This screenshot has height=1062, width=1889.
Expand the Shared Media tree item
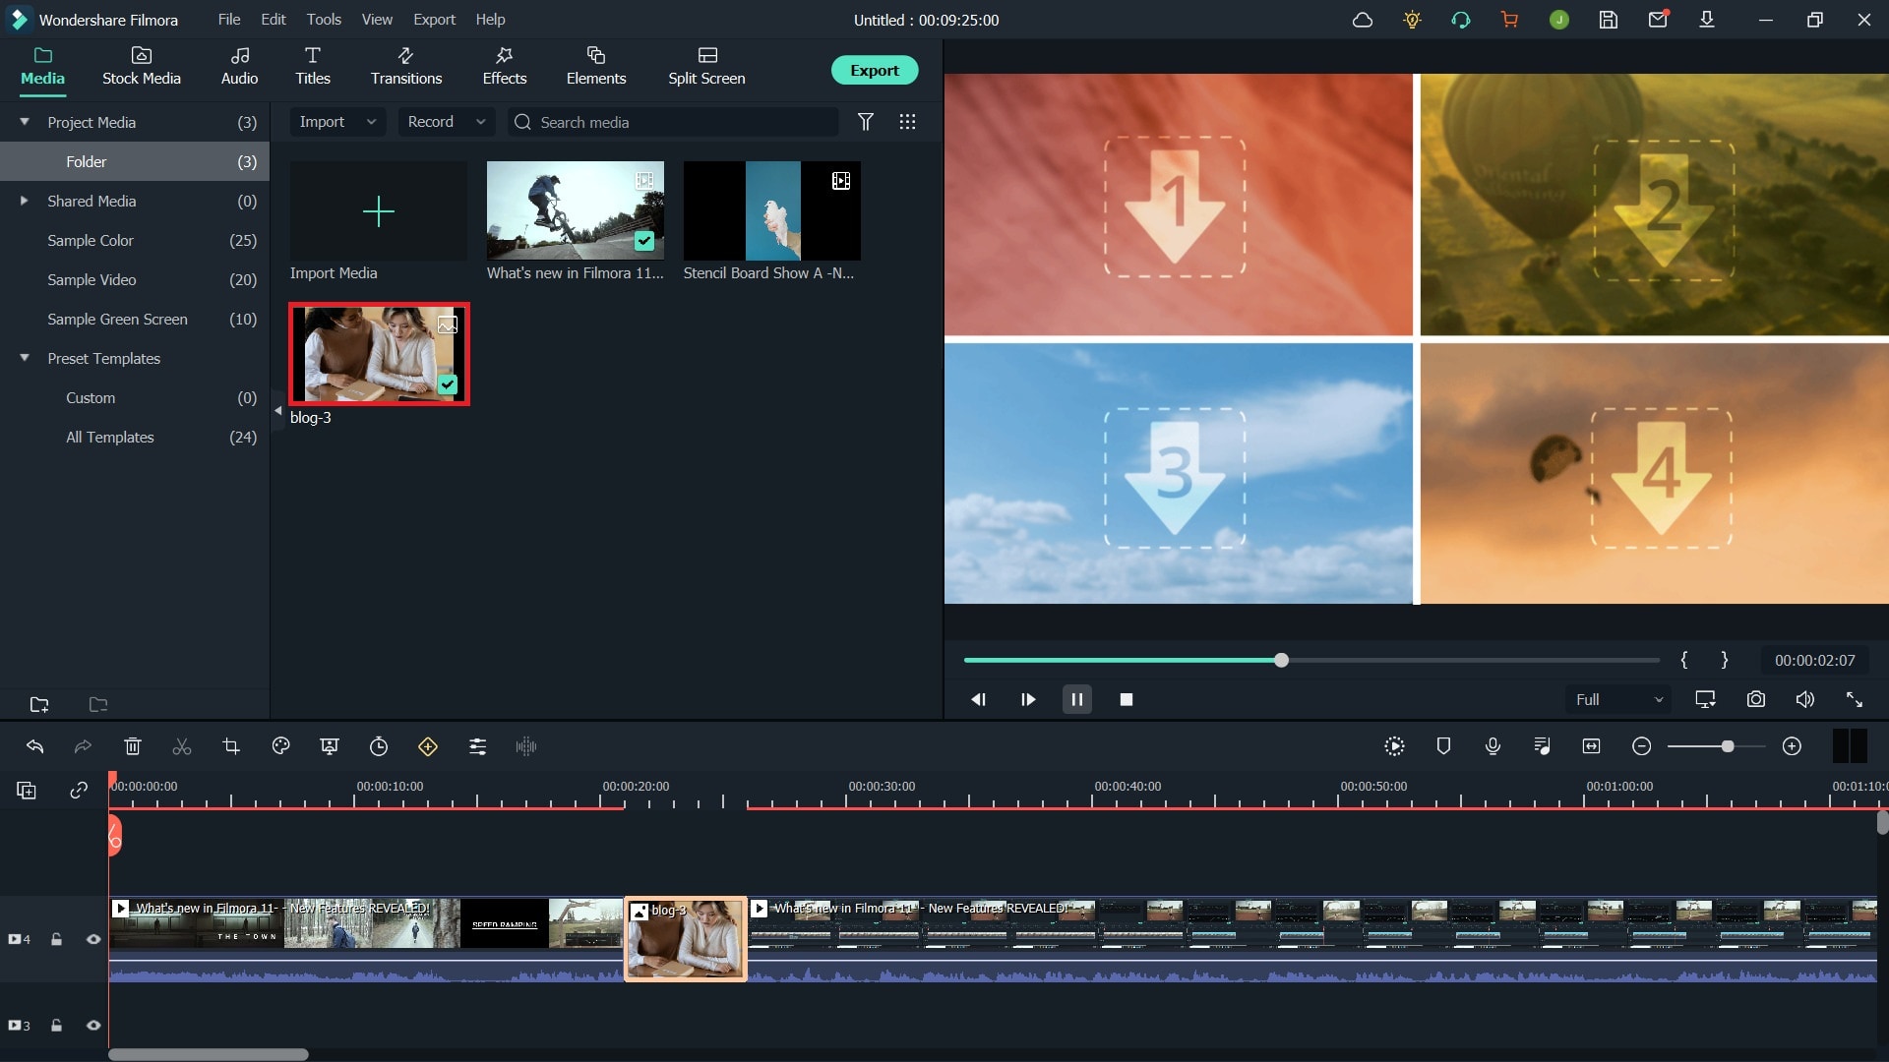click(x=25, y=201)
